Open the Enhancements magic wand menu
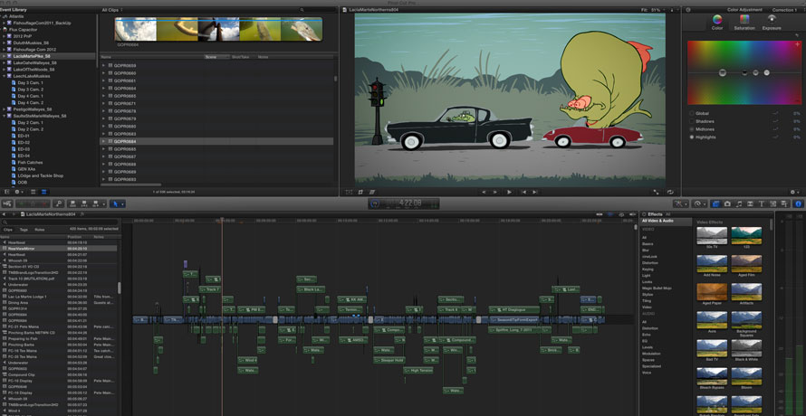 [681, 203]
